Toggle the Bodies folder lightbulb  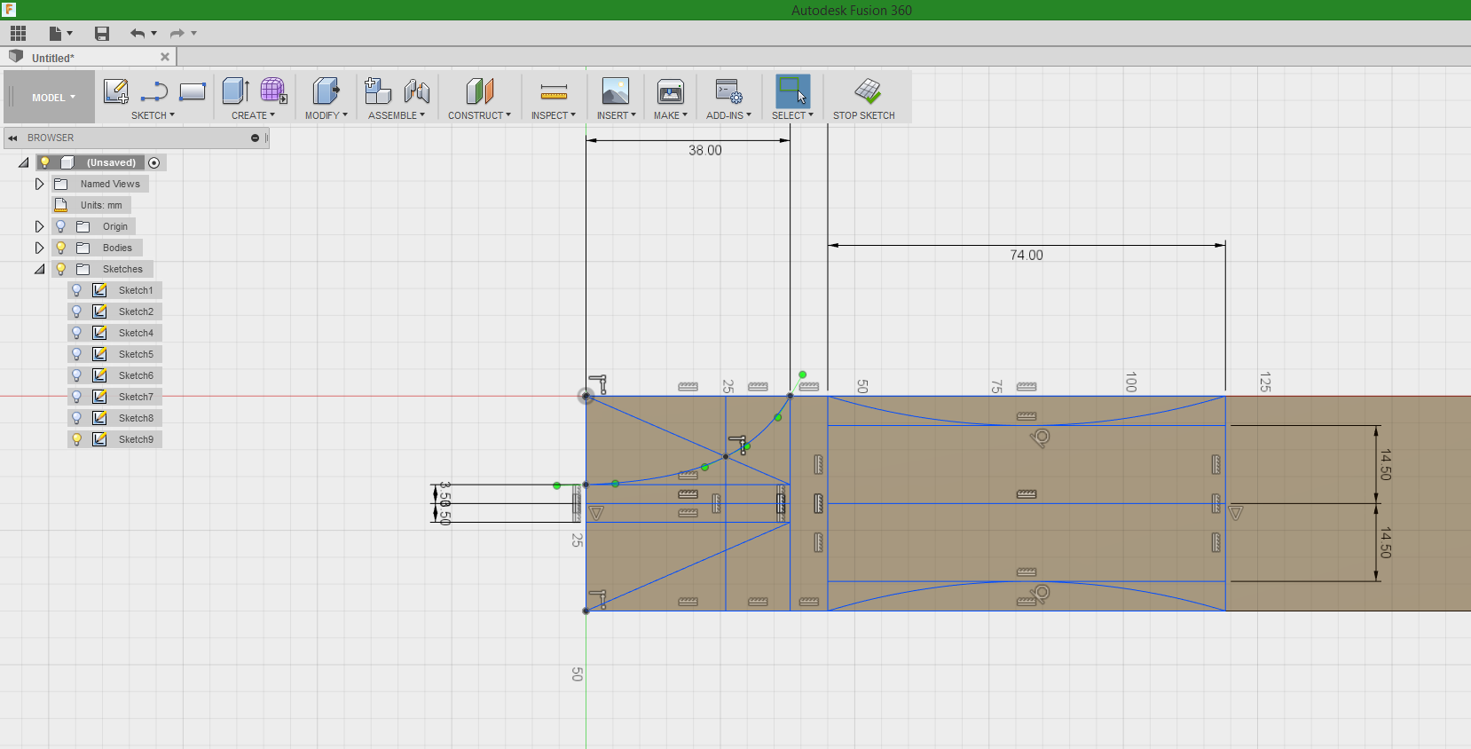click(61, 248)
